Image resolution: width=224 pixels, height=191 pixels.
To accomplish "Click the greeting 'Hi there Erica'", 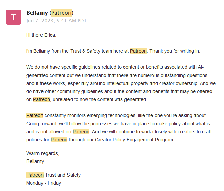I will (x=41, y=35).
